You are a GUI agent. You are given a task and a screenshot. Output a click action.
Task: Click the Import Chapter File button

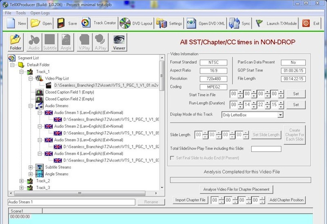click(190, 200)
